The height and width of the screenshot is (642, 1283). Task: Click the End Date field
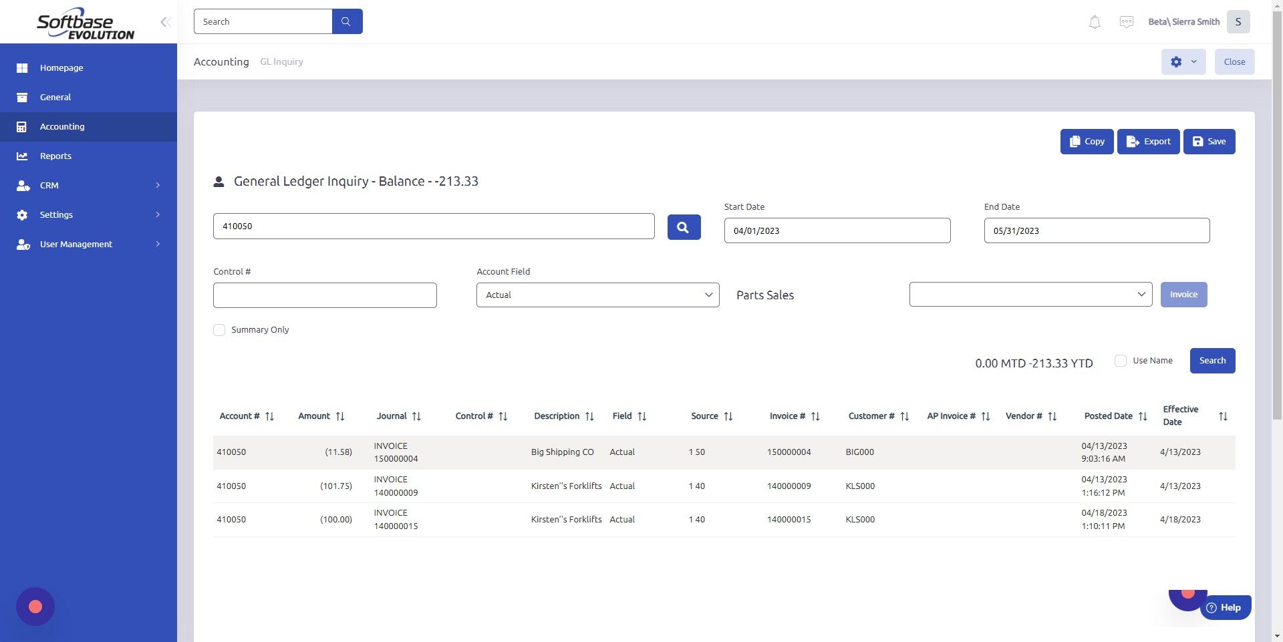pos(1097,230)
